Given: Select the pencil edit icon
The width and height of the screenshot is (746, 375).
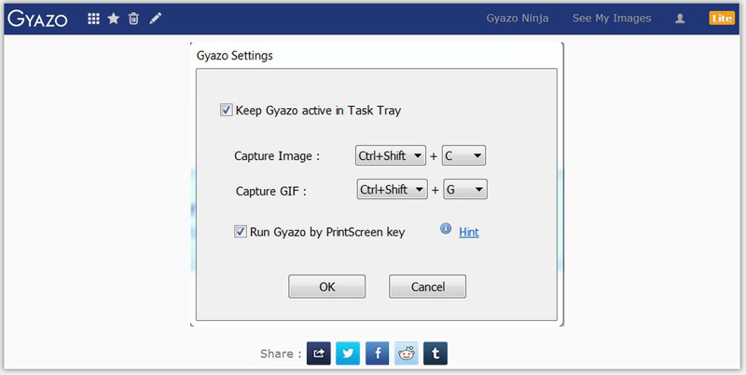Looking at the screenshot, I should click(x=155, y=19).
